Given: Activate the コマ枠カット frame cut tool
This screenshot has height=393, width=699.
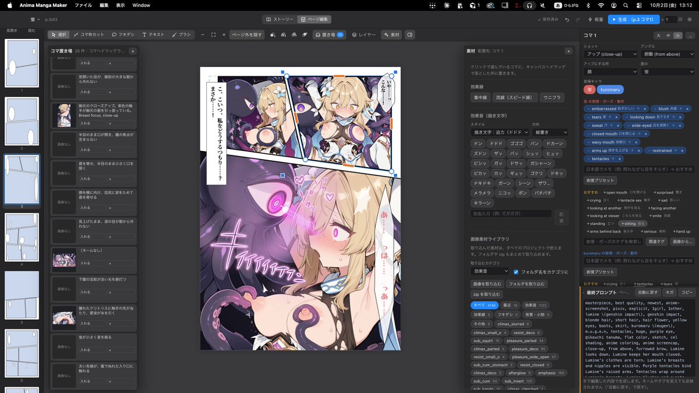Looking at the screenshot, I should coord(89,34).
